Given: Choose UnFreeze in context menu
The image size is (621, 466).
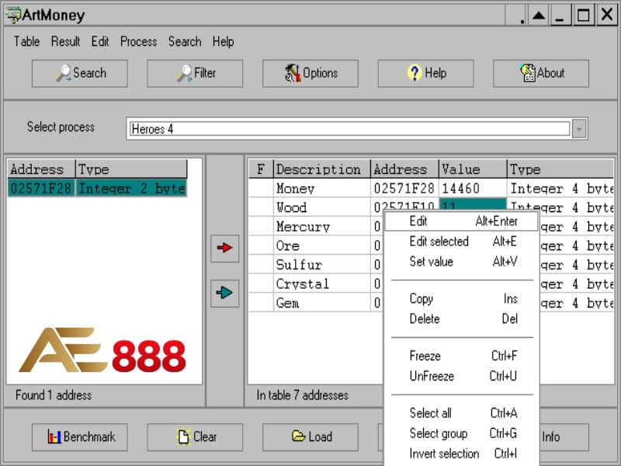Looking at the screenshot, I should (x=462, y=376).
